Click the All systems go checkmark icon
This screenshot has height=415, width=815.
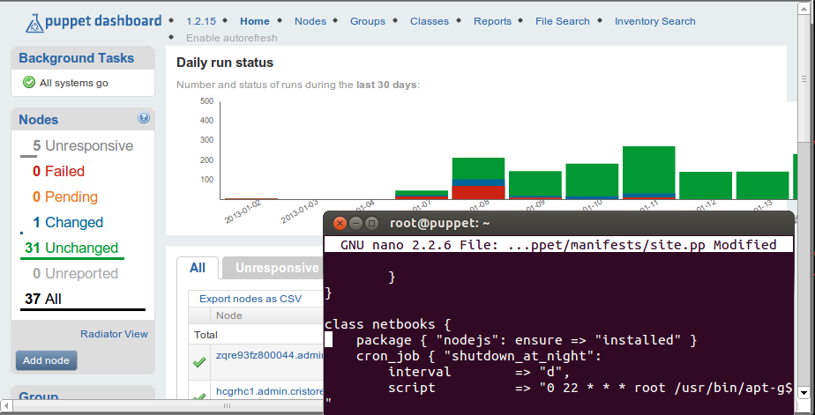point(29,83)
